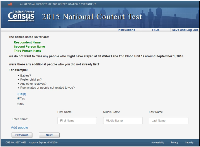Screen dimensions: 200x147
Task: Open the FAQs menu item
Action: [x=155, y=30]
